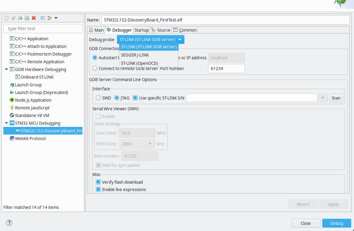Click the Revert button

tap(303, 204)
